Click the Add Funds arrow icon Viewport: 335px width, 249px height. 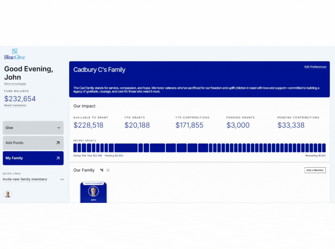click(x=58, y=143)
